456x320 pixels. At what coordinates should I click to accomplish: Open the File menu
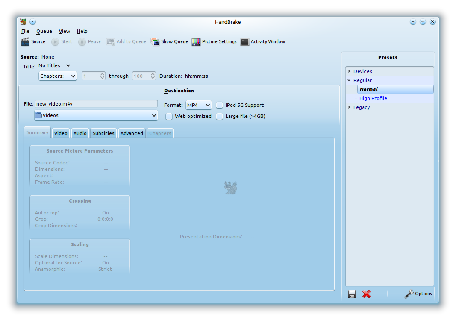point(25,31)
